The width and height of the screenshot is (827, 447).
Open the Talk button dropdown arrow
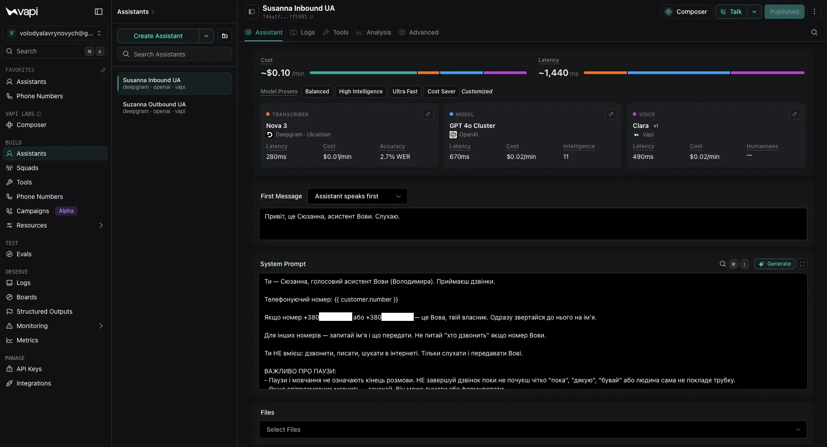click(x=754, y=12)
